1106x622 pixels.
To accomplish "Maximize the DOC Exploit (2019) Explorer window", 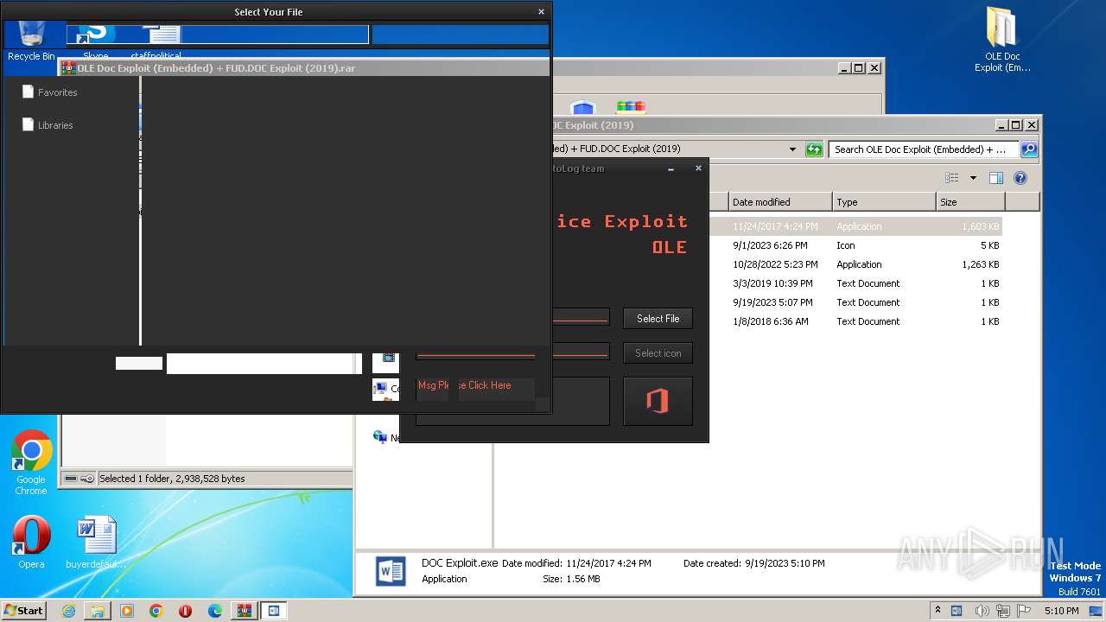I will click(1016, 125).
